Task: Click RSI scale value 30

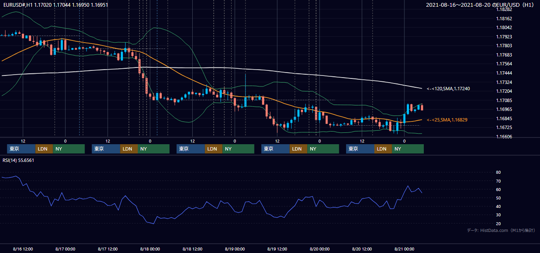Action: (x=499, y=215)
